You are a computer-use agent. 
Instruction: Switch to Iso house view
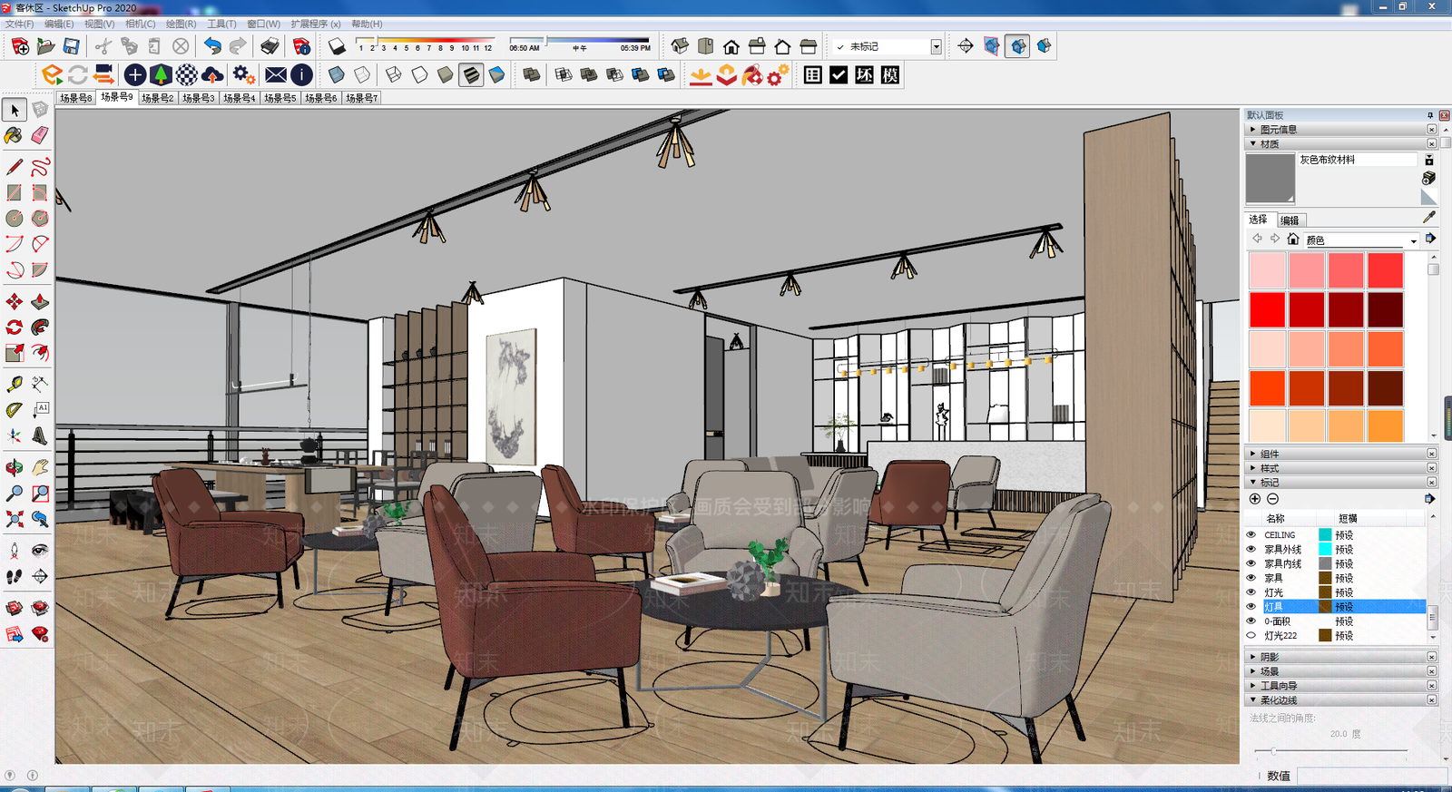point(680,46)
